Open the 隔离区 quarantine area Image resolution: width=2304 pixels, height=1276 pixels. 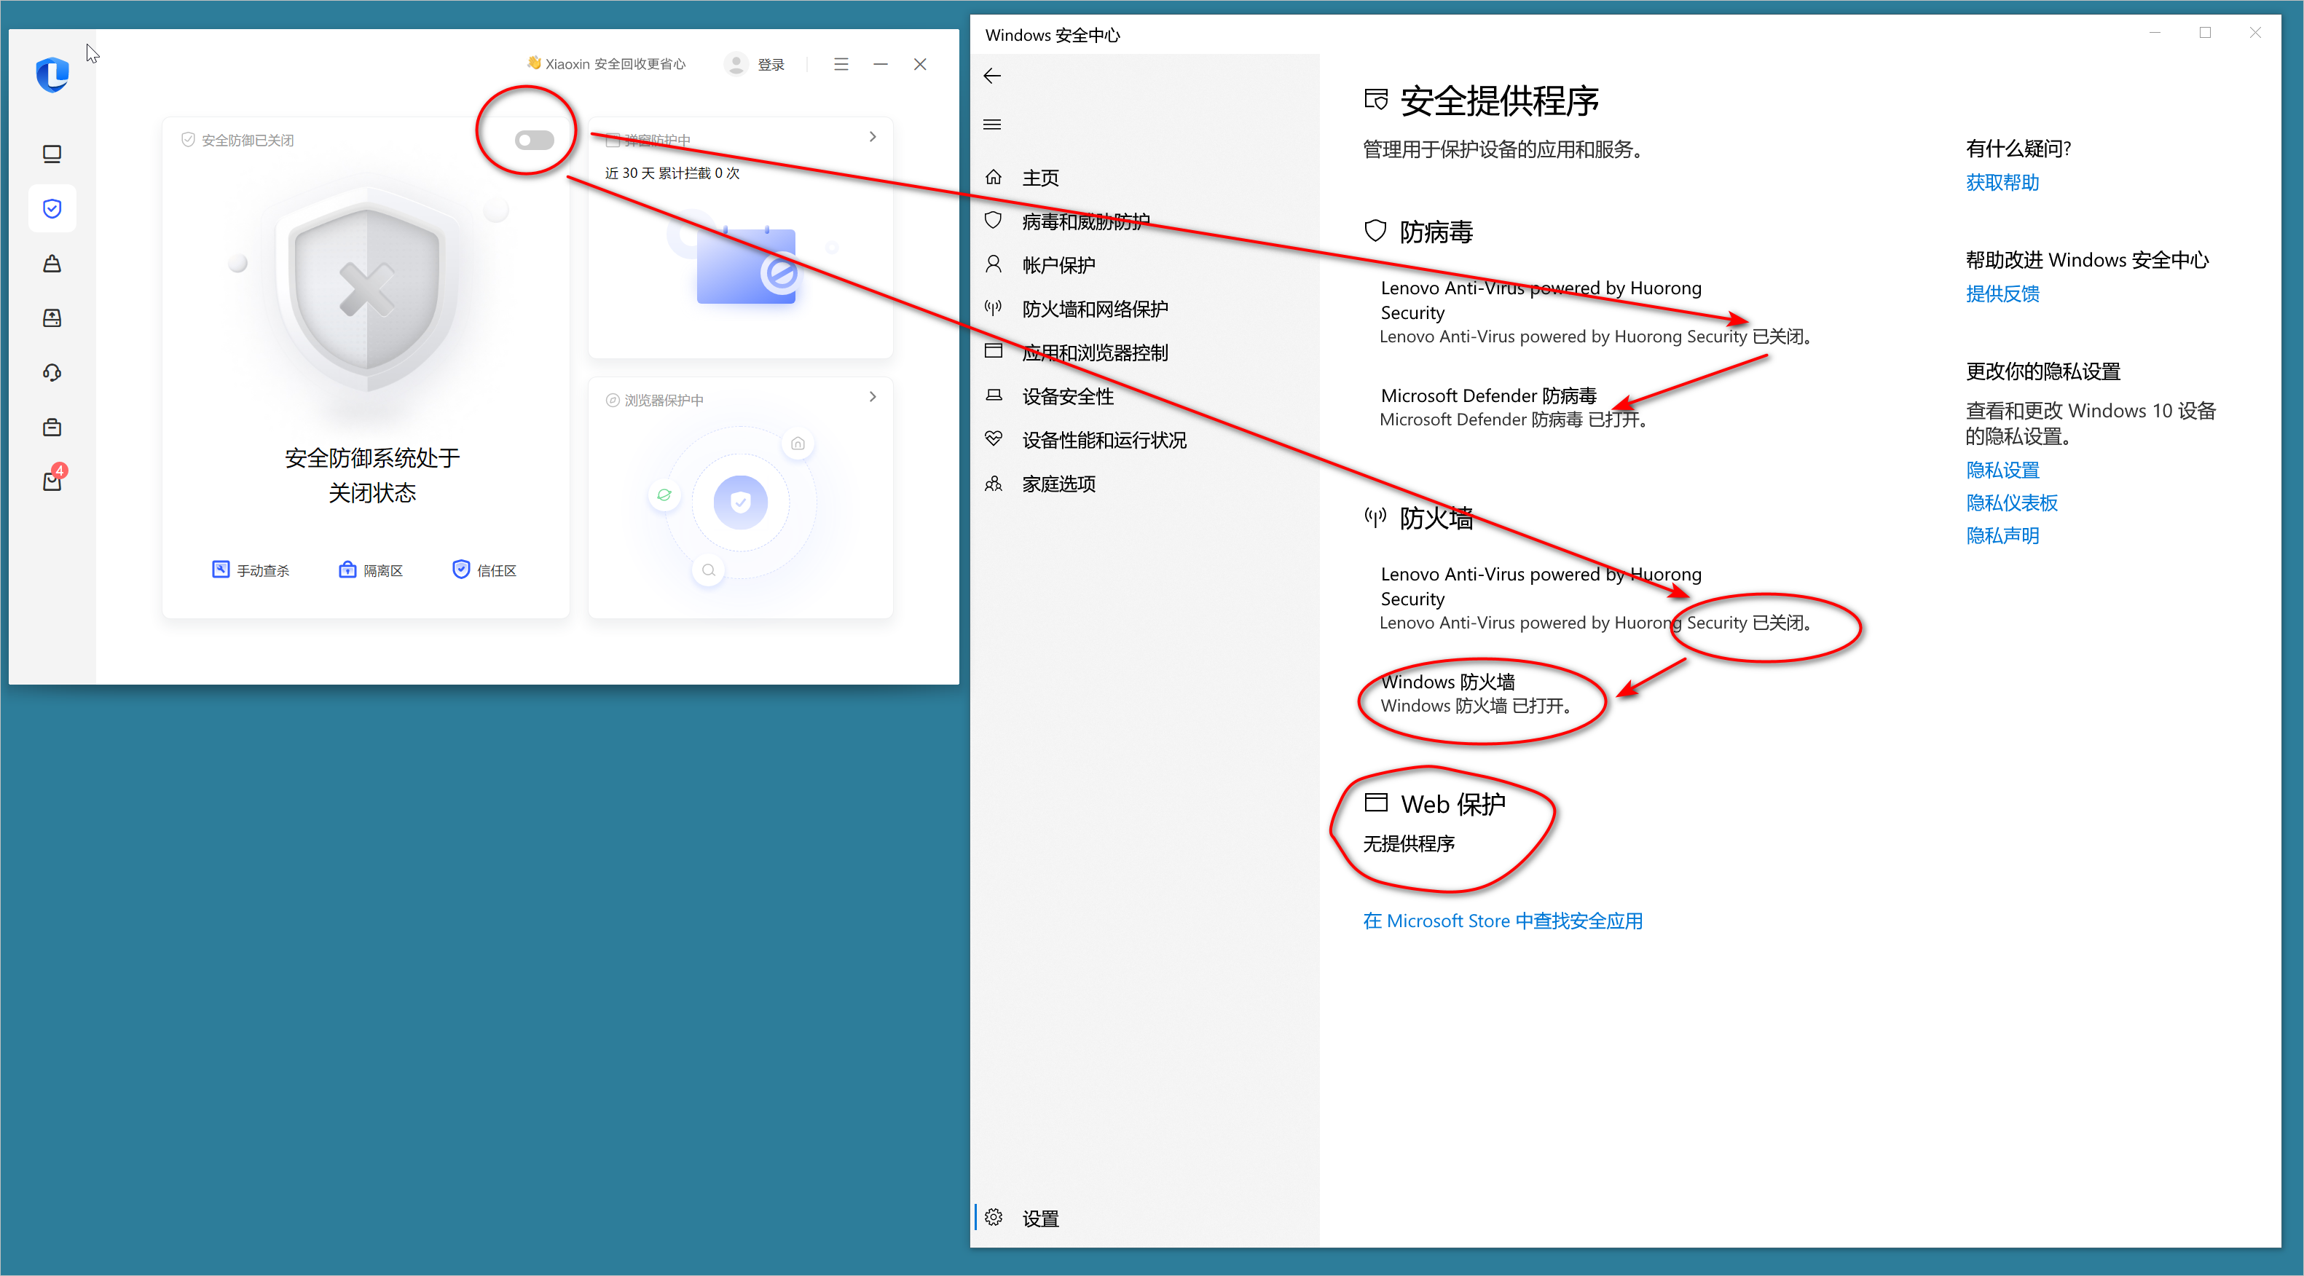tap(370, 570)
